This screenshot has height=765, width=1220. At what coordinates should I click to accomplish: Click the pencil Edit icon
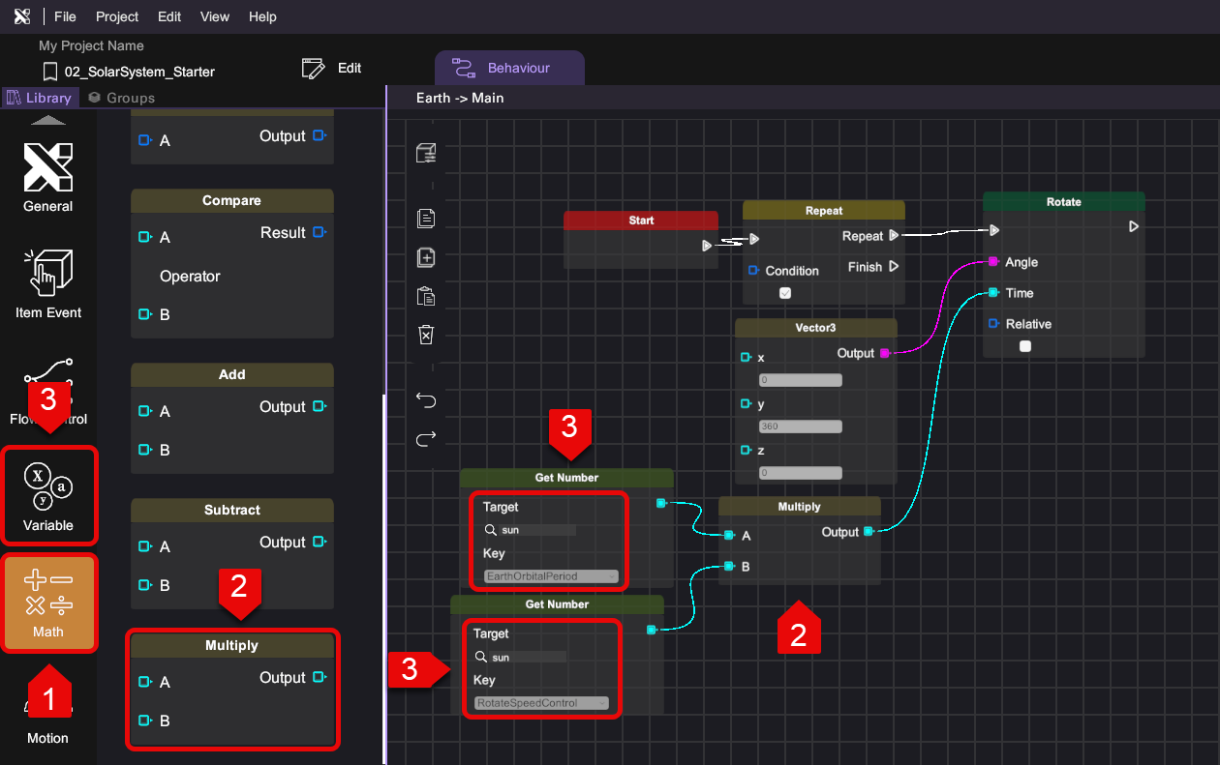point(314,68)
